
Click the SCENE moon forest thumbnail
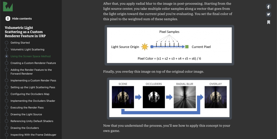pos(123,97)
